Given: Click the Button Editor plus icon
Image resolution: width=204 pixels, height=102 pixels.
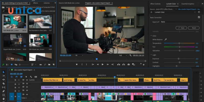Looking at the screenshot, I should pos(144,65).
